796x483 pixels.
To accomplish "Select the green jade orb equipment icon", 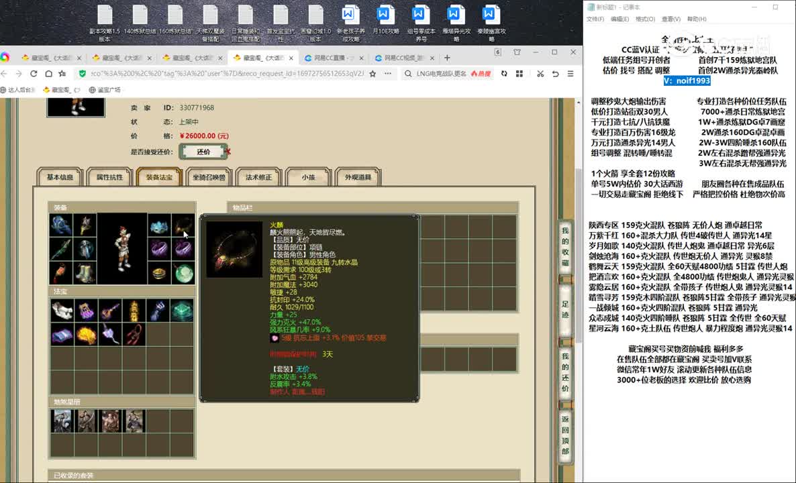I will [x=183, y=274].
